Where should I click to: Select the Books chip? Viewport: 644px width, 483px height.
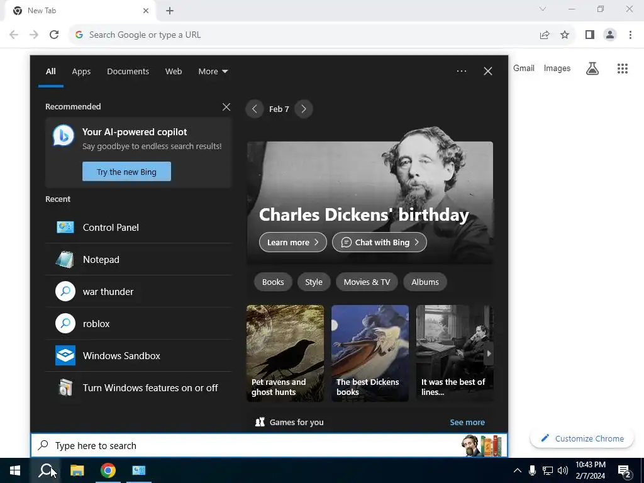coord(273,282)
